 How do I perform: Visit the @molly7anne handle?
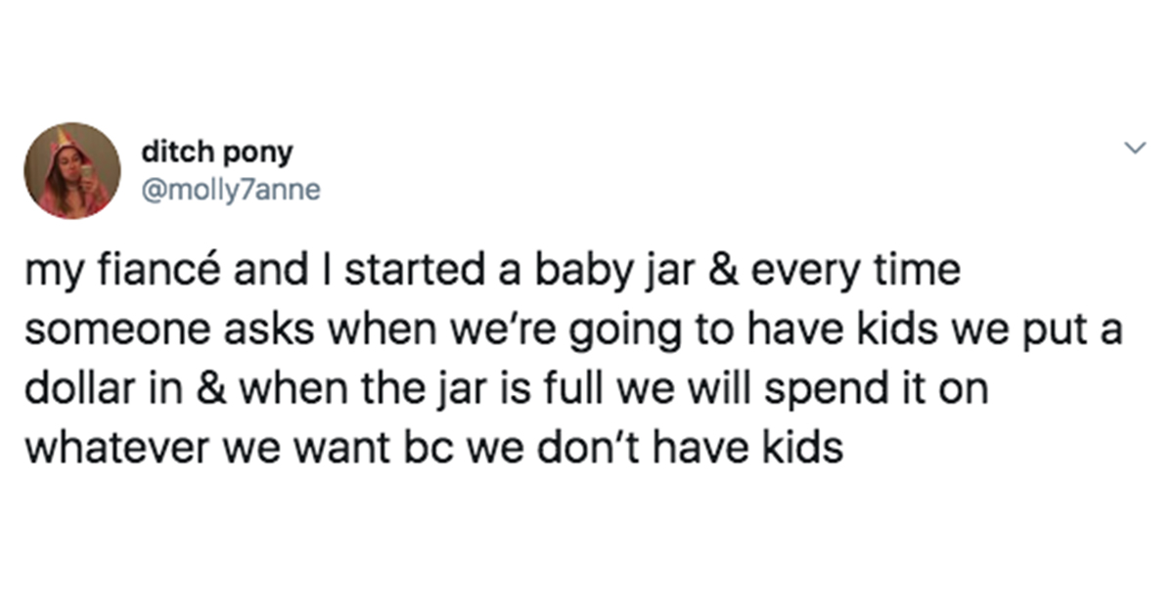[231, 189]
